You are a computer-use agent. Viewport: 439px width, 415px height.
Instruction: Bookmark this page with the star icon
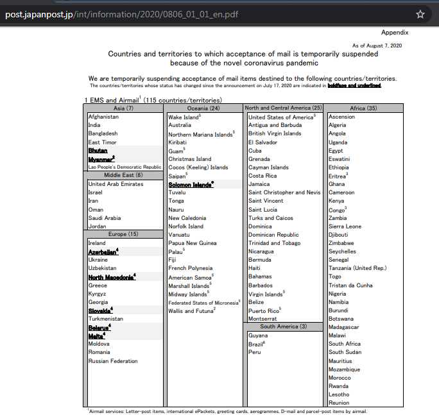(420, 14)
